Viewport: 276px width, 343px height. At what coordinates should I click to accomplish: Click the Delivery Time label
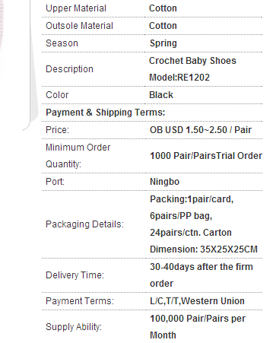75,275
